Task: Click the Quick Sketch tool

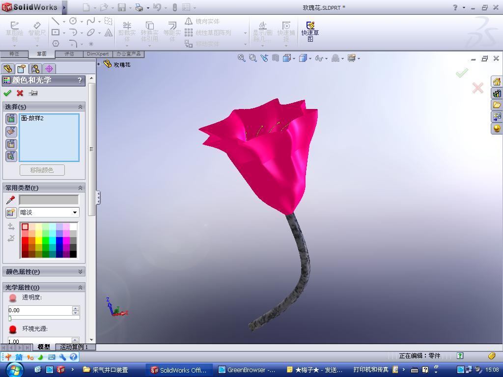Action: coord(310,31)
